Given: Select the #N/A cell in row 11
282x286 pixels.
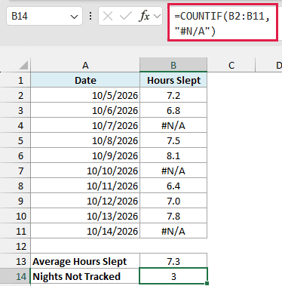Looking at the screenshot, I should 173,231.
